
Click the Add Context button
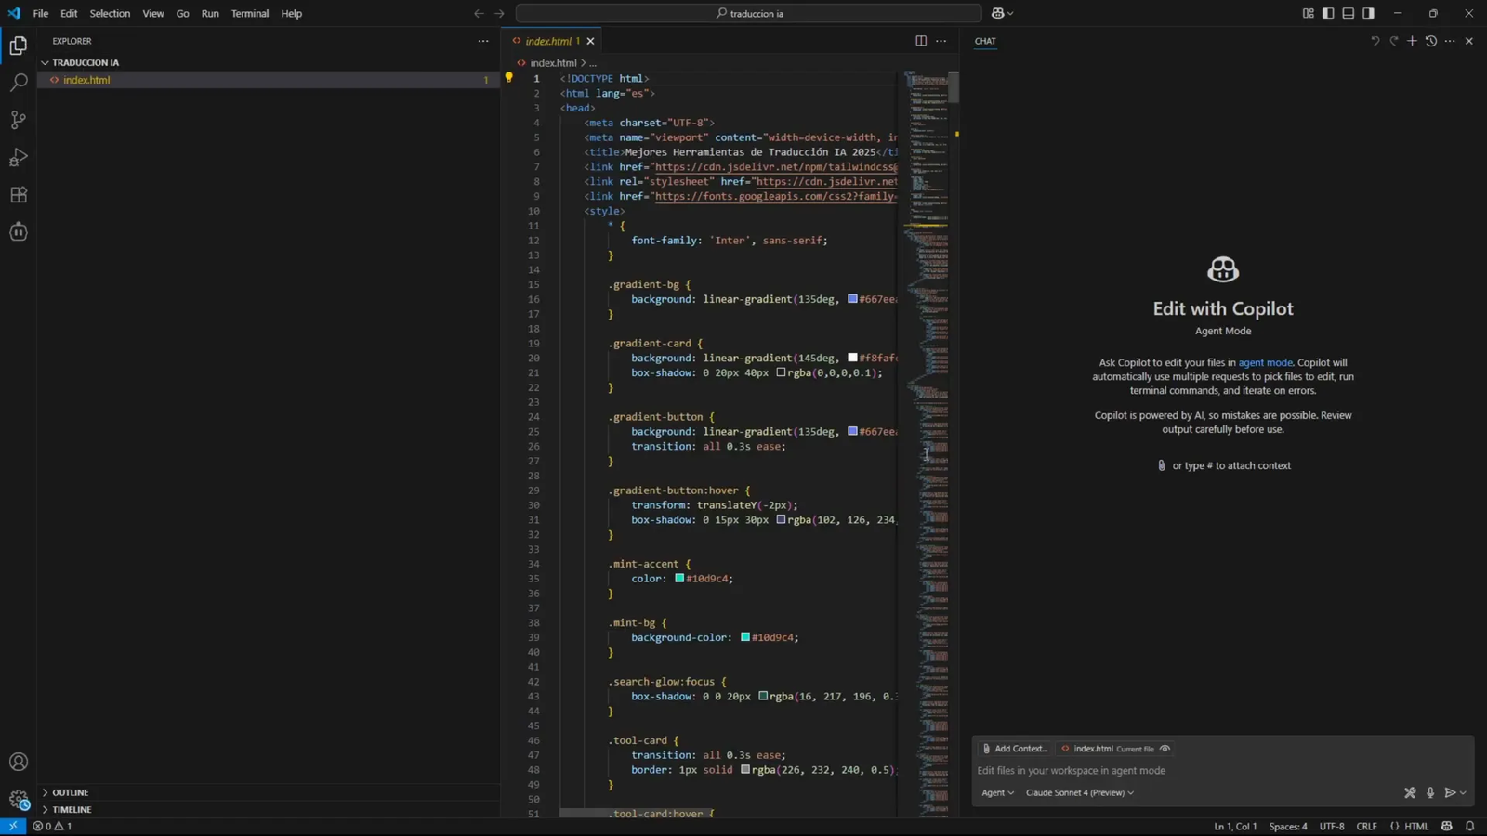pyautogui.click(x=1017, y=748)
